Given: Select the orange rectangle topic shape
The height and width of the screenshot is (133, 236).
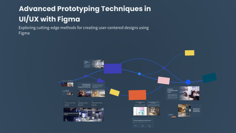Looking at the screenshot, I should click(137, 95).
